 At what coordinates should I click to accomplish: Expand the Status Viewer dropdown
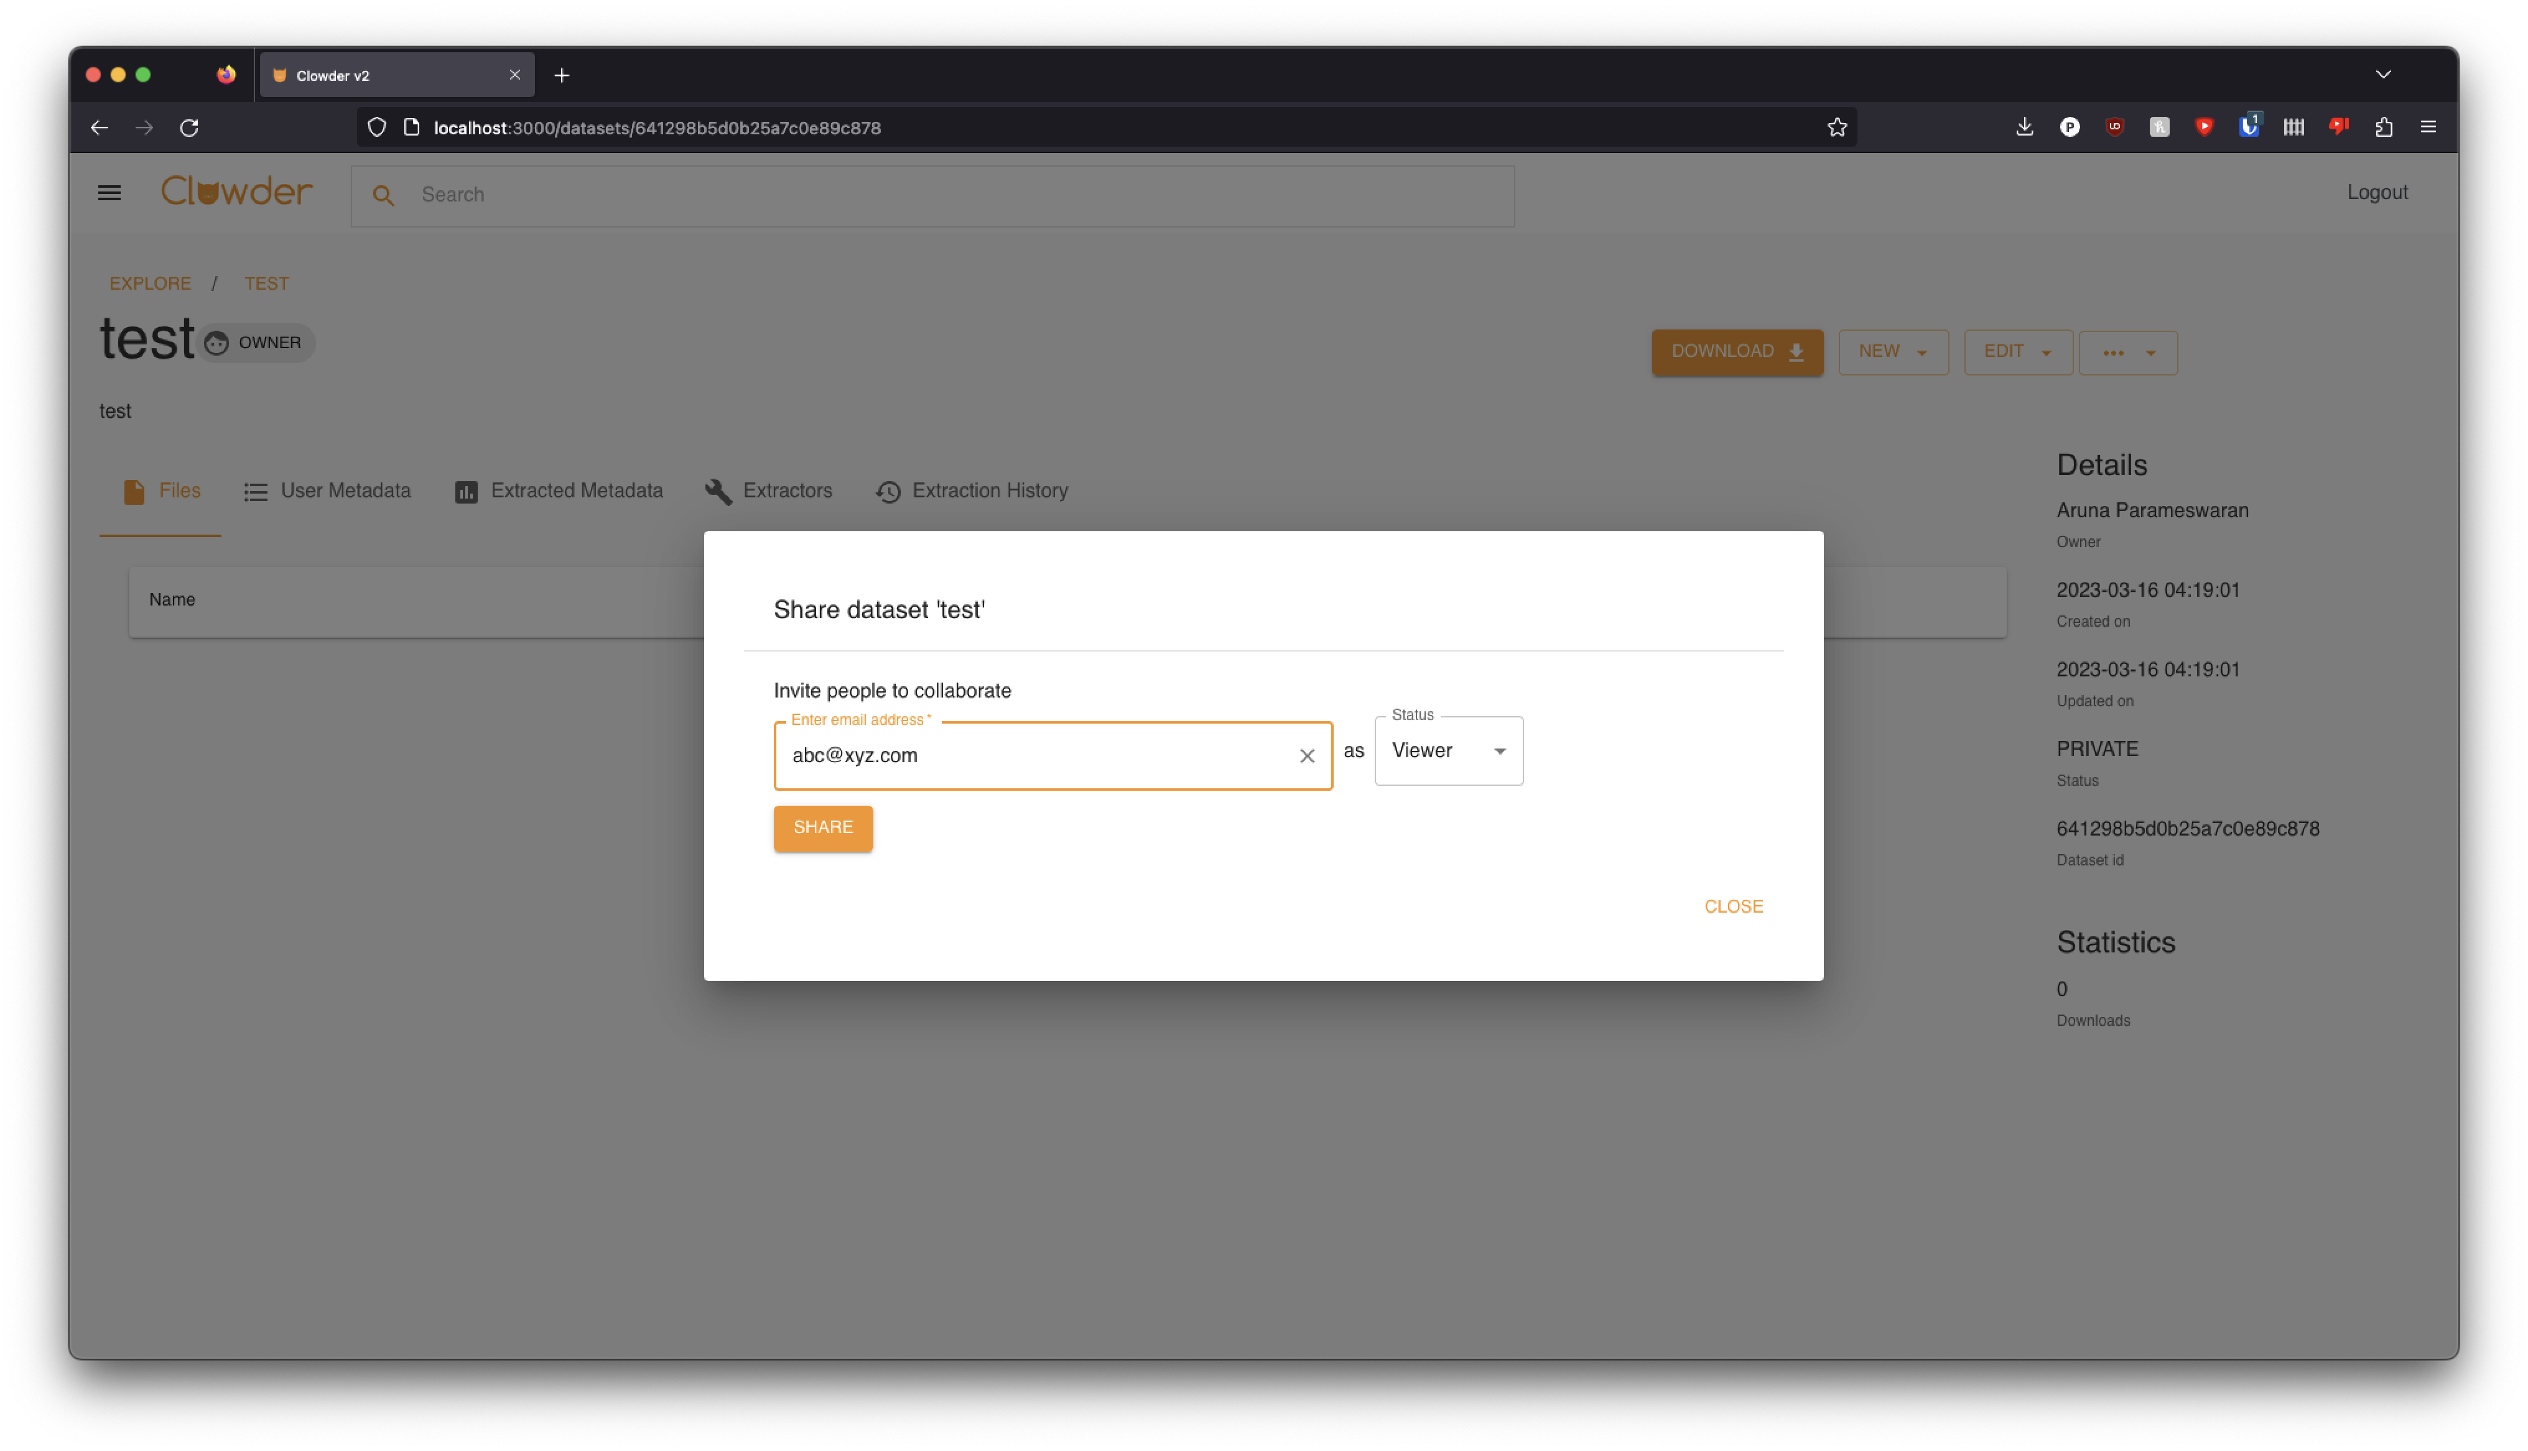[1448, 750]
